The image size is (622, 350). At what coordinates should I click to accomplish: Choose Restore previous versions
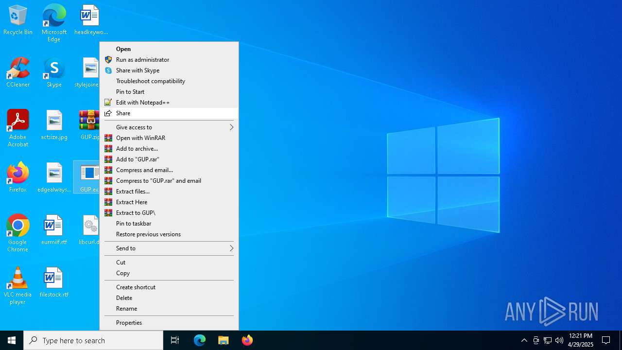pyautogui.click(x=169, y=234)
